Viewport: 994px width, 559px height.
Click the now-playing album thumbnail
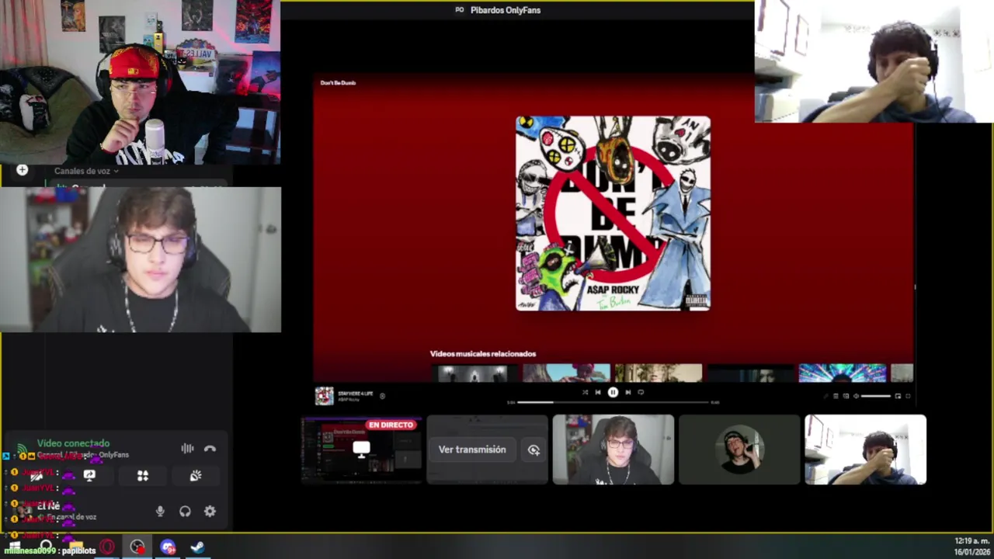324,396
